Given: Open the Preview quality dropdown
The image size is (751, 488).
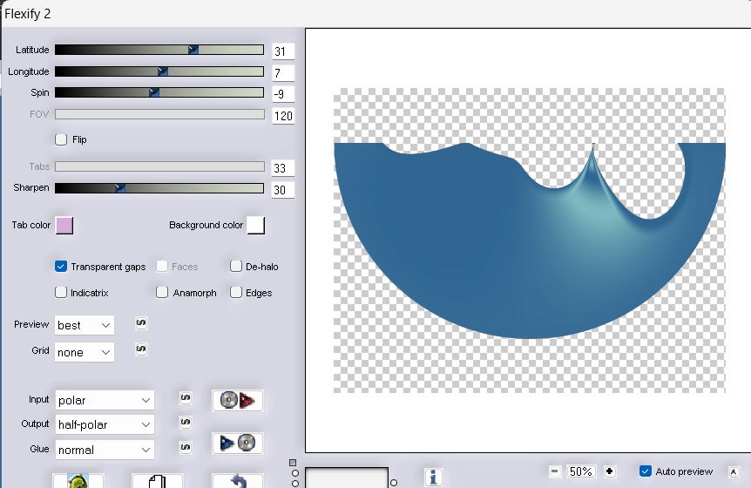Looking at the screenshot, I should [85, 325].
